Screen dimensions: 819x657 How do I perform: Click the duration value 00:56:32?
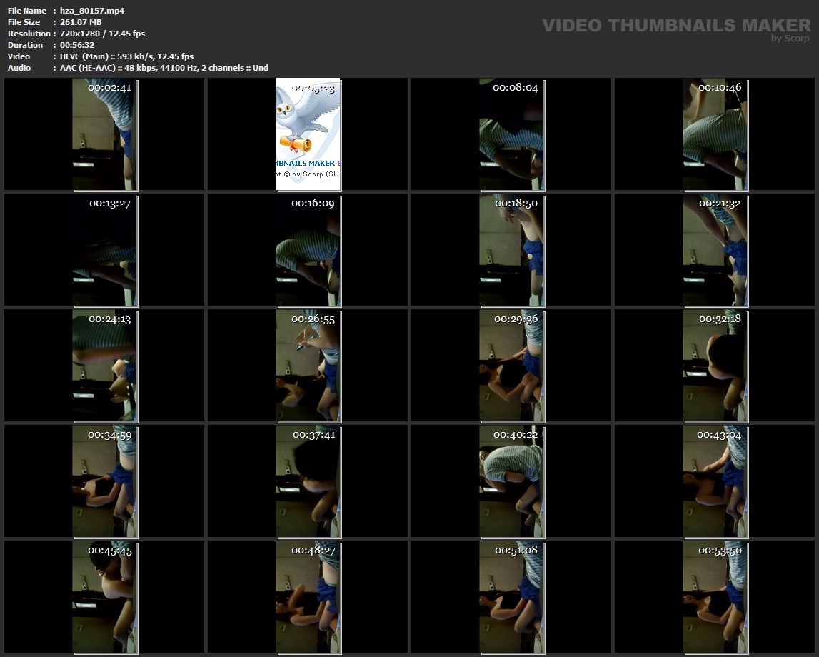77,45
